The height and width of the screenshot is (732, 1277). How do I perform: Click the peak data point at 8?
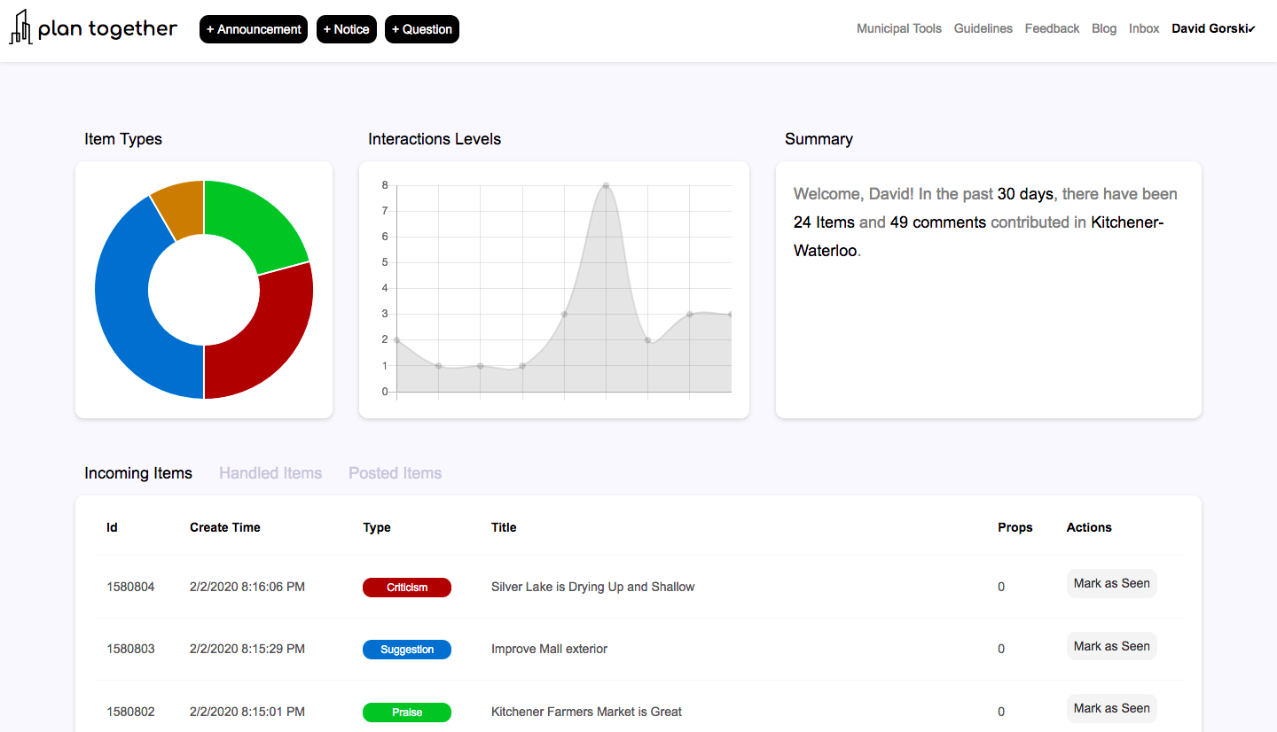[x=606, y=185]
